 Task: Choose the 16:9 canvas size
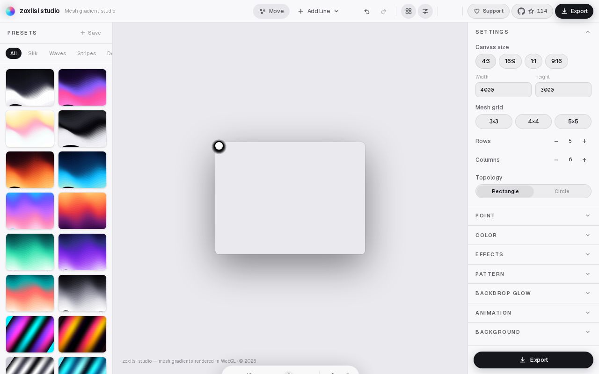pyautogui.click(x=510, y=61)
